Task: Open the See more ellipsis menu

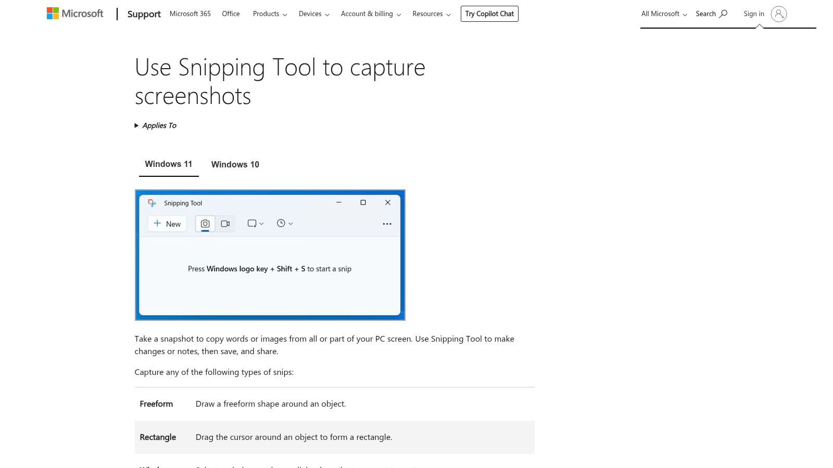Action: click(x=387, y=224)
